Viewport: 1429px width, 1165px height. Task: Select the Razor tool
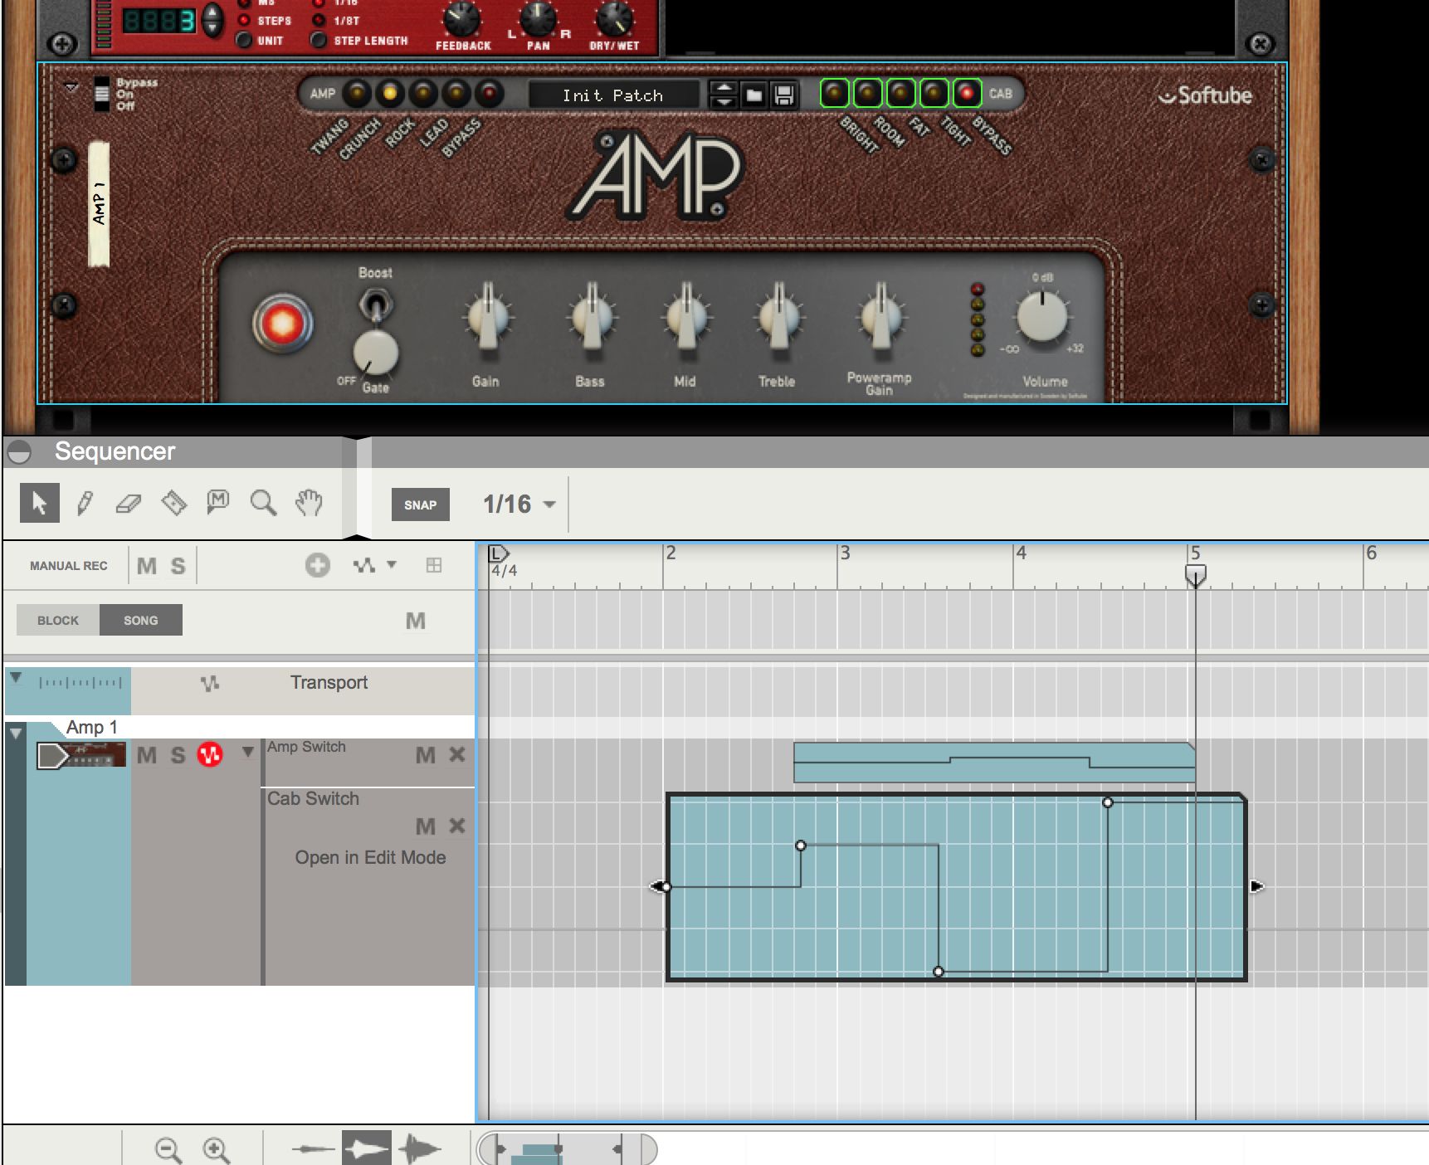173,503
